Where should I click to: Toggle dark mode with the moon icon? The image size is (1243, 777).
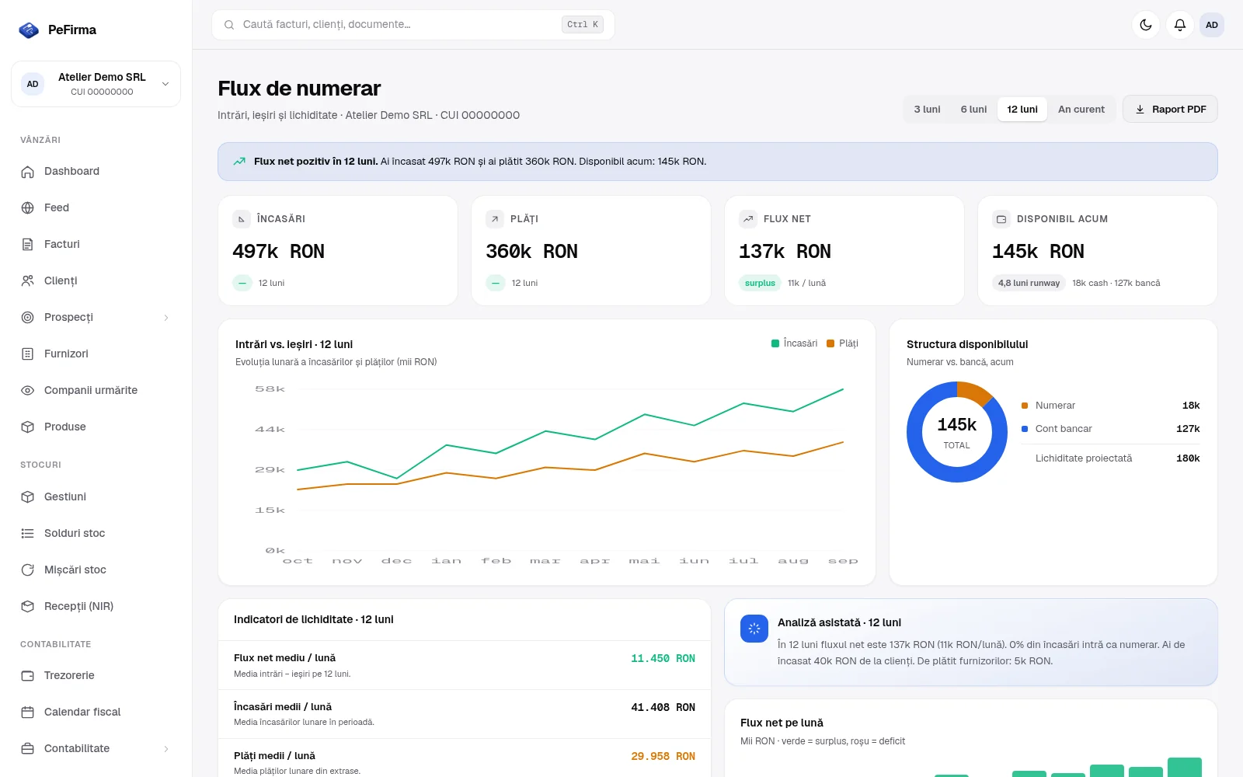[1146, 25]
